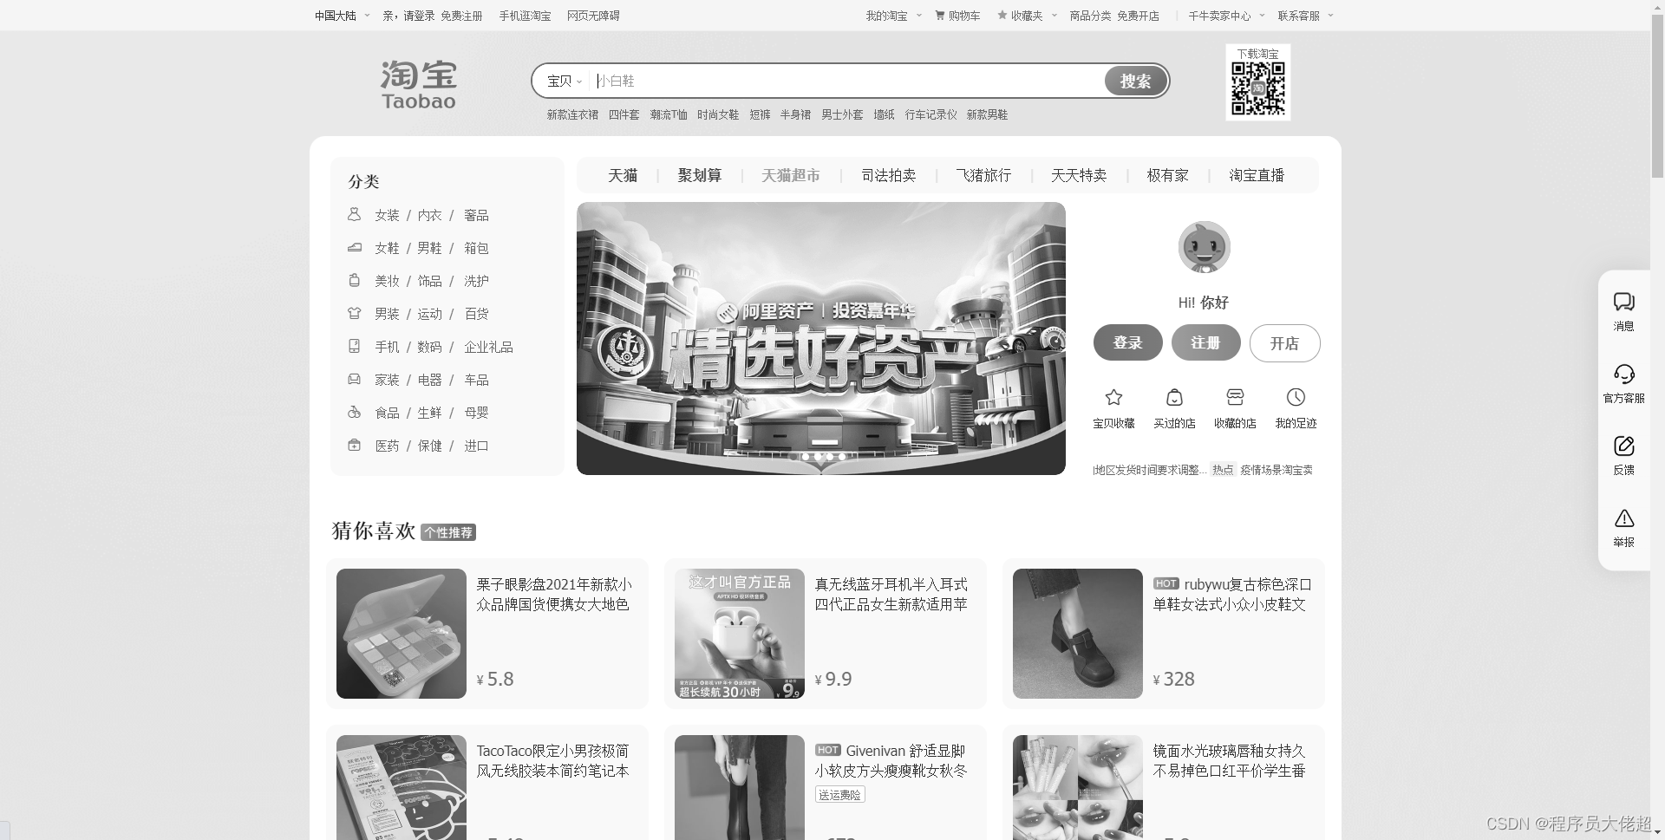Image resolution: width=1665 pixels, height=840 pixels.
Task: Open the 飞猪旅行 tab
Action: [x=983, y=175]
